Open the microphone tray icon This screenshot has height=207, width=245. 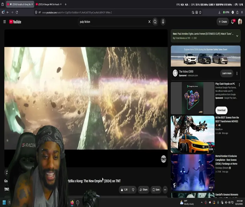[x=218, y=202]
